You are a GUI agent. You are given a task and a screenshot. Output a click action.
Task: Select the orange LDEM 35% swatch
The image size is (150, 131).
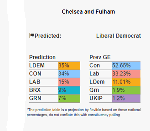[69, 65]
